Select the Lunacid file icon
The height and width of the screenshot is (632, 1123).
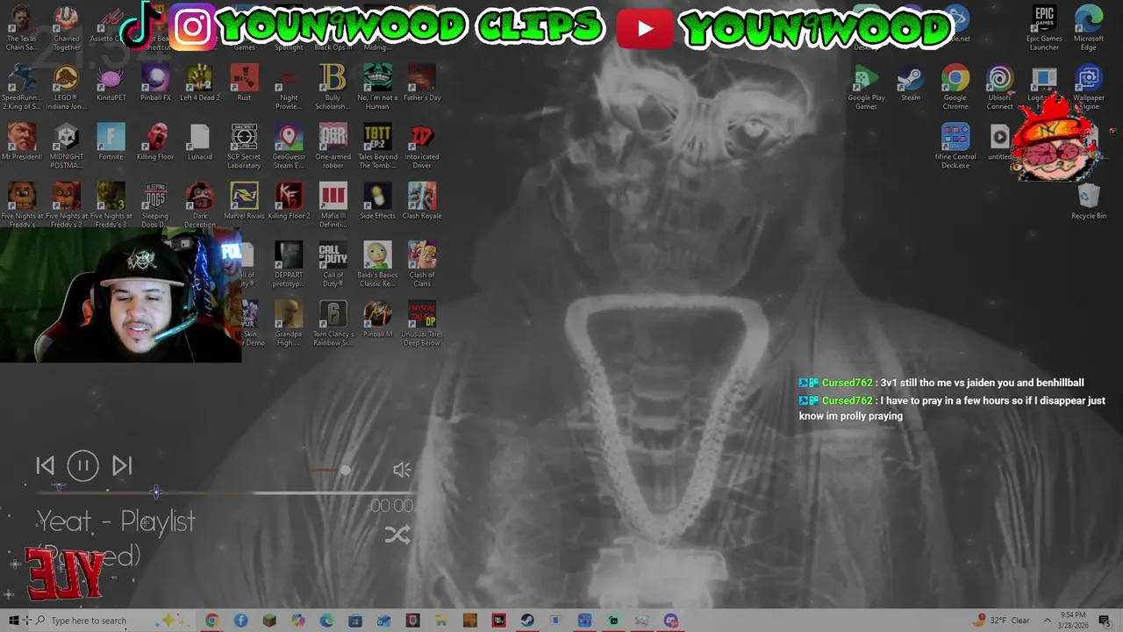coord(199,142)
